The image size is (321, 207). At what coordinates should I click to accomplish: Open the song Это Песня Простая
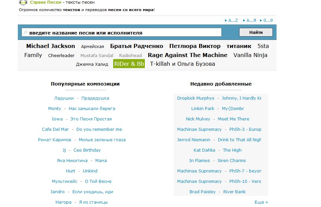[91, 119]
